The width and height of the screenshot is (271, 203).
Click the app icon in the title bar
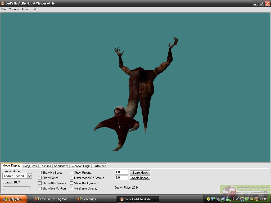click(x=3, y=3)
